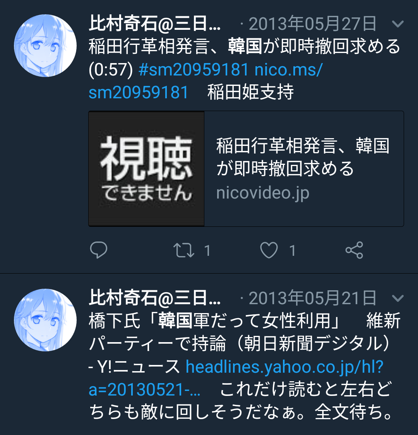Open avatar beside the 橋下氏 tweet
This screenshot has height=435, width=418.
[45, 320]
